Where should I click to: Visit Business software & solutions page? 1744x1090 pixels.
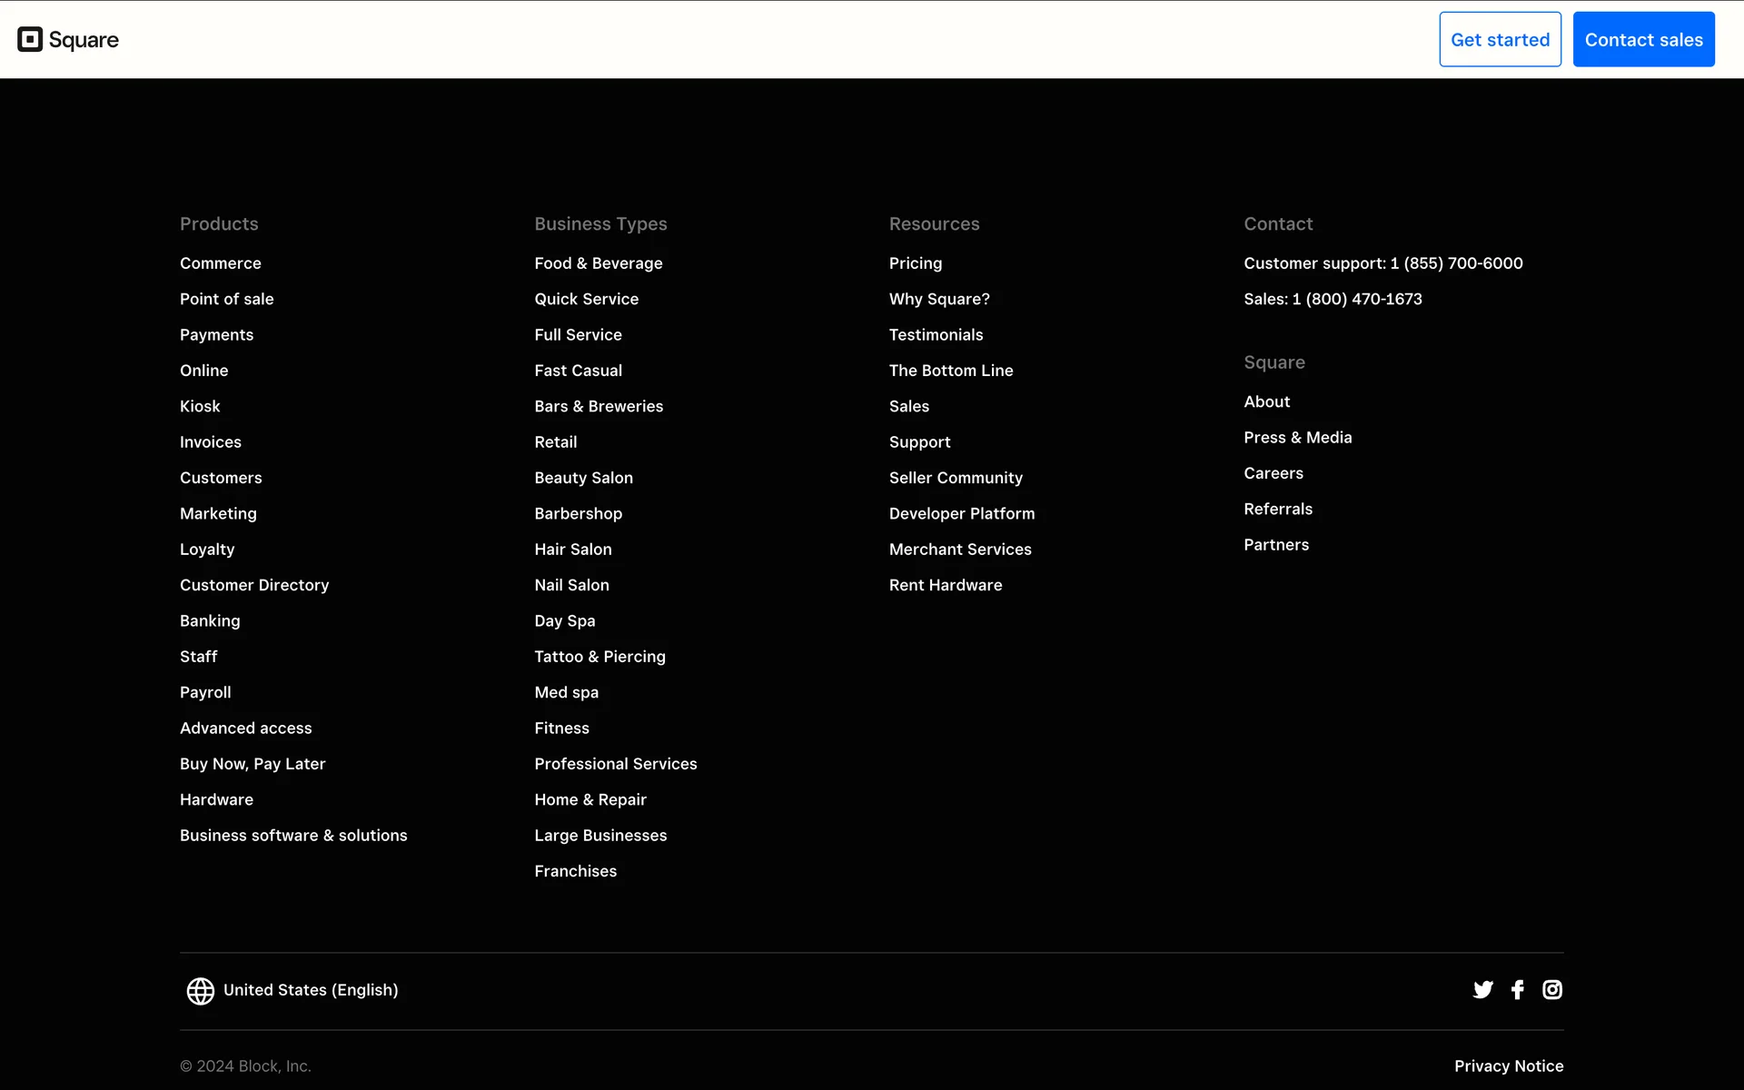(292, 836)
